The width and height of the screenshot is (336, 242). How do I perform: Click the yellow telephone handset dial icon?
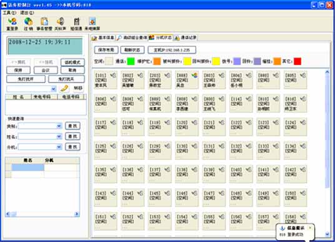pyautogui.click(x=64, y=88)
